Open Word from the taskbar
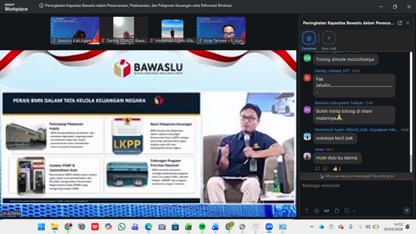This screenshot has height=234, width=416. coord(215,227)
